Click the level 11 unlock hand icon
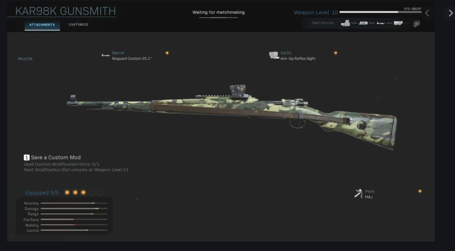The image size is (455, 251). tap(417, 23)
